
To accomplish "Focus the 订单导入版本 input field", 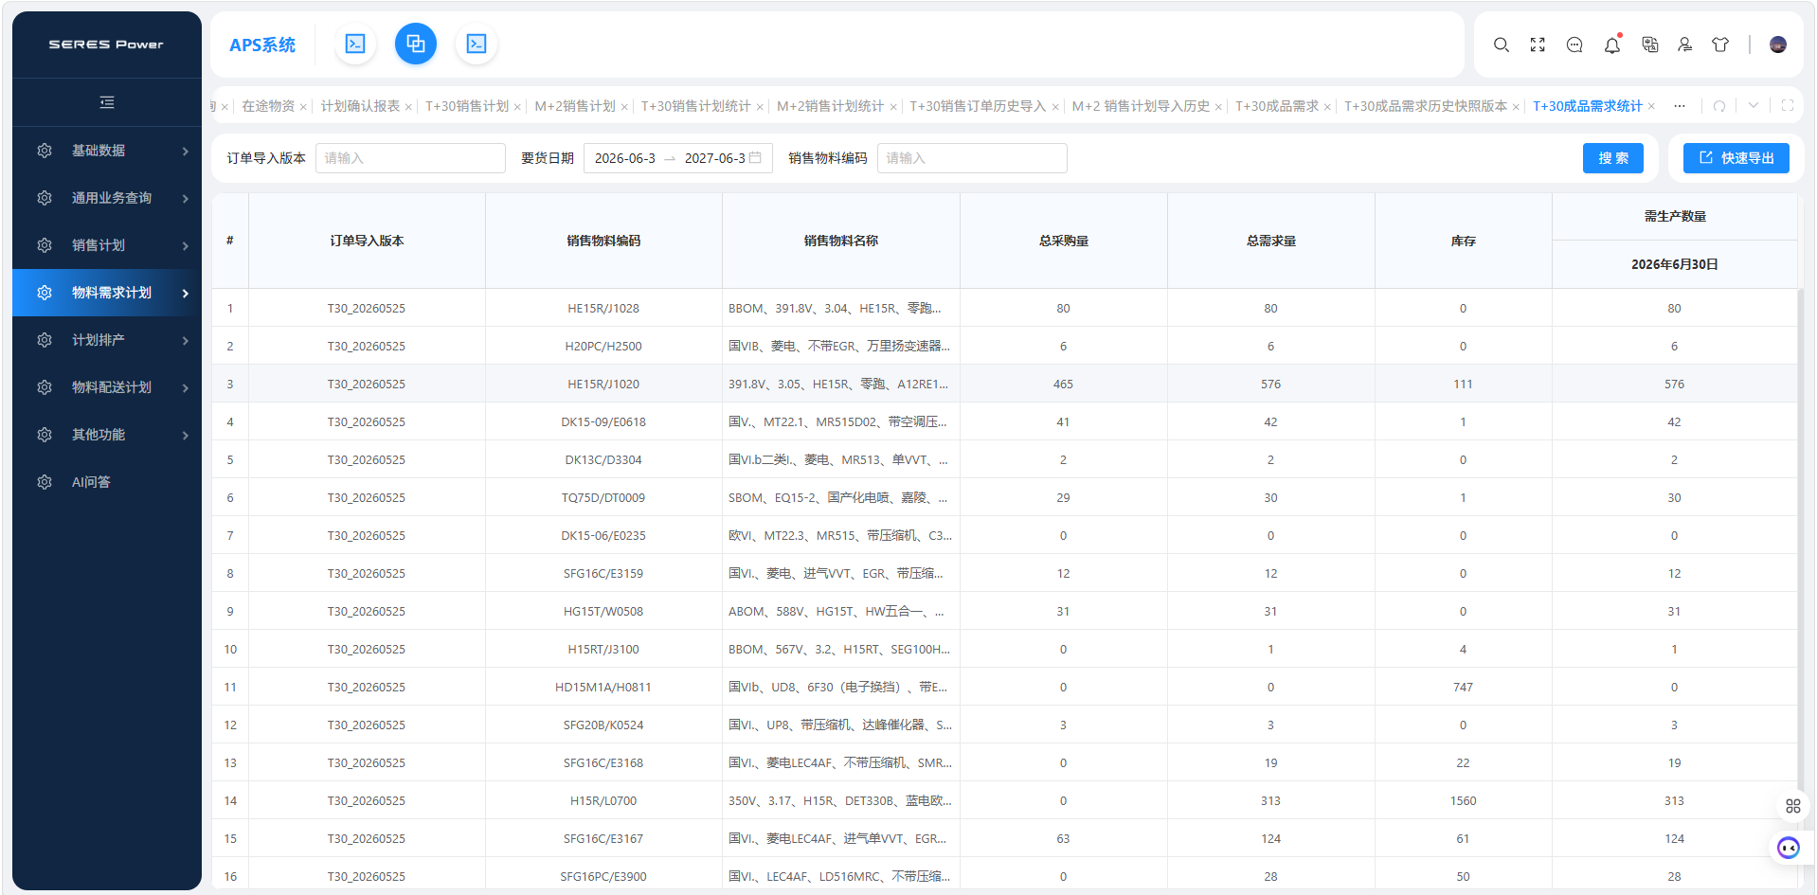I will point(410,158).
